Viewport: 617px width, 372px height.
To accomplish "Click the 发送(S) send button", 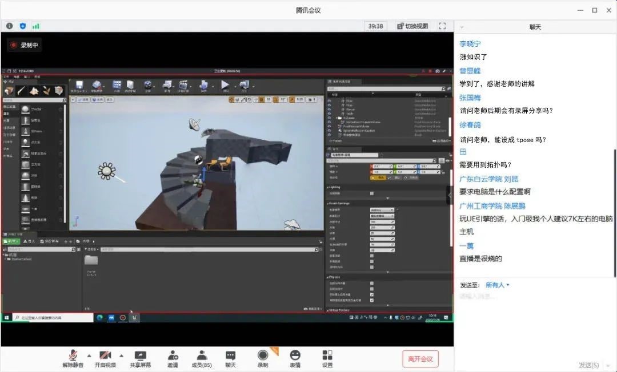I will [588, 365].
